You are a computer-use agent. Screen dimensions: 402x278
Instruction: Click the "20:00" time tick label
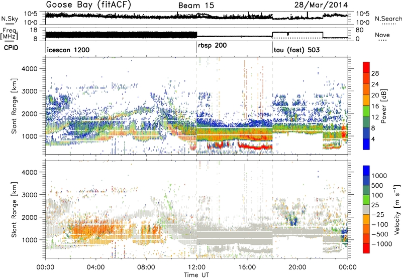[297, 267]
